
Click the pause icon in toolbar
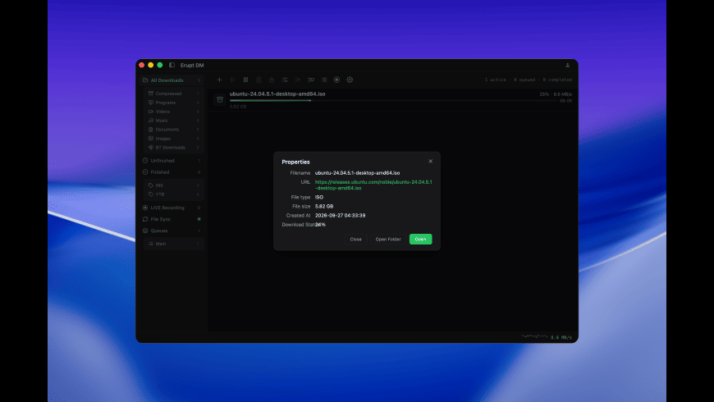(245, 80)
